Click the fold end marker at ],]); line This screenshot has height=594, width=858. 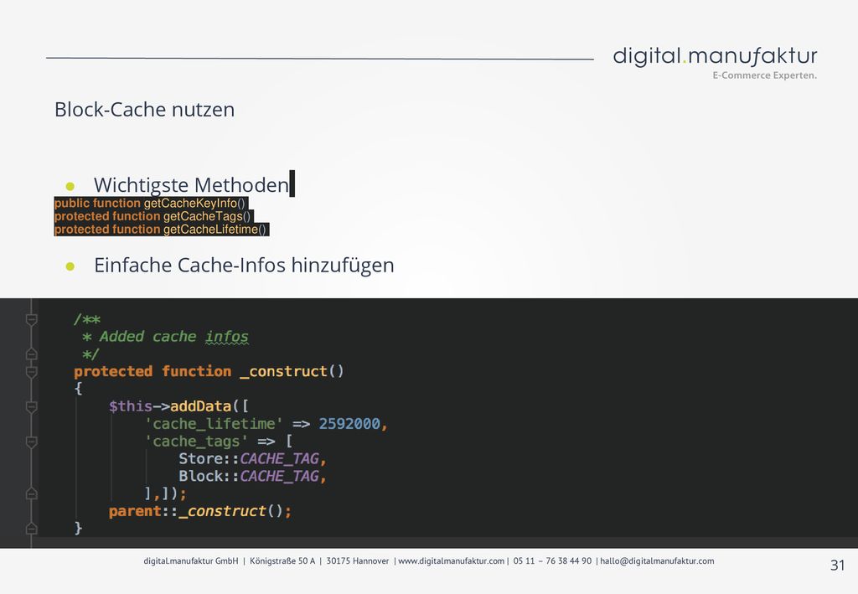tap(32, 494)
